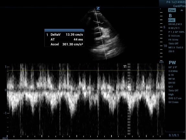Click the blue probe orientation marker above the sector
The image size is (186, 140).
pyautogui.click(x=98, y=8)
